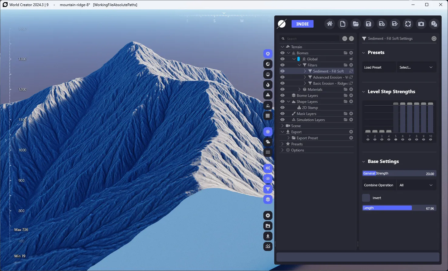Toggle visibility of Sediment - Fill Soft filter
Viewport: 448px width, 271px height.
tap(282, 71)
